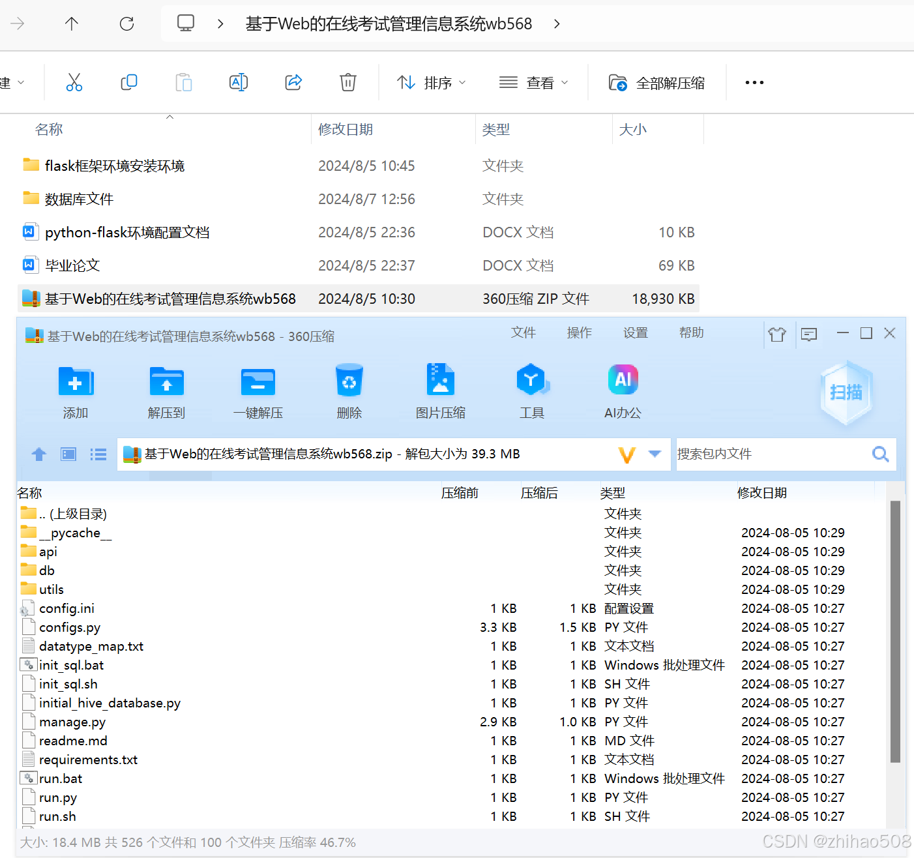Open the 排序 (Sort) dropdown
This screenshot has width=914, height=858.
[x=430, y=82]
